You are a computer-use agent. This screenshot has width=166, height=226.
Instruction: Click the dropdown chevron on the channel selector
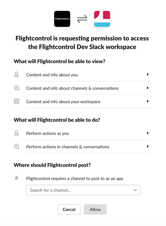[135, 190]
